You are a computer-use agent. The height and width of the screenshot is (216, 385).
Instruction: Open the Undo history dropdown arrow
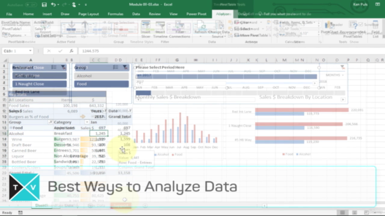(x=58, y=5)
